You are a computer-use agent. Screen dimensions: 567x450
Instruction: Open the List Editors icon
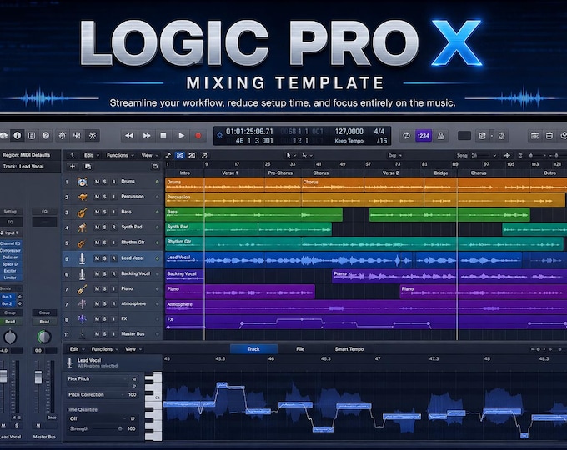coord(534,136)
